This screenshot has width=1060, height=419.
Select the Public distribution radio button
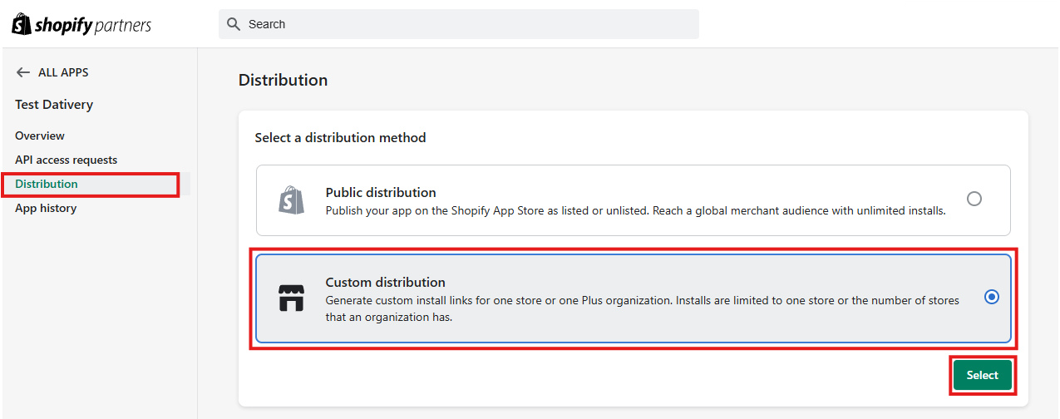pyautogui.click(x=974, y=200)
